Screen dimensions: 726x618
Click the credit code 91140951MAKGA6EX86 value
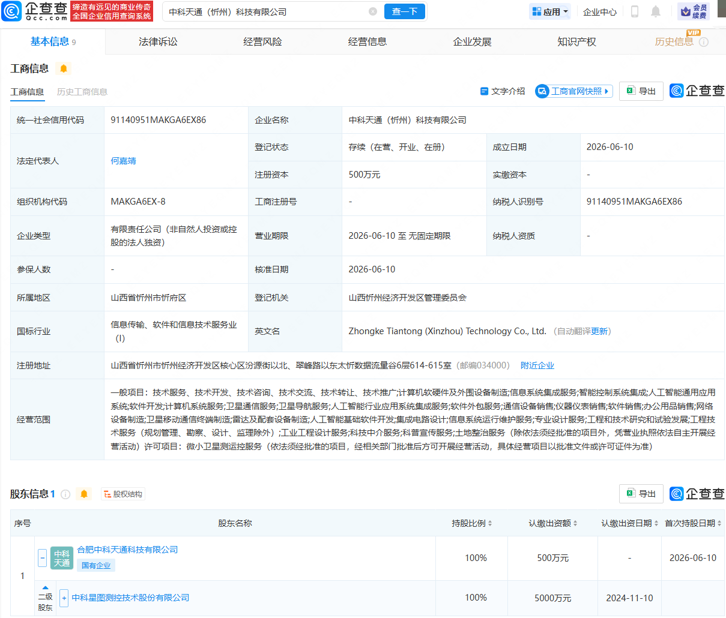159,120
